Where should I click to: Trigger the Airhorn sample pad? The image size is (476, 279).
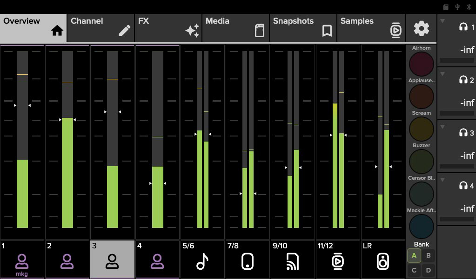point(421,64)
